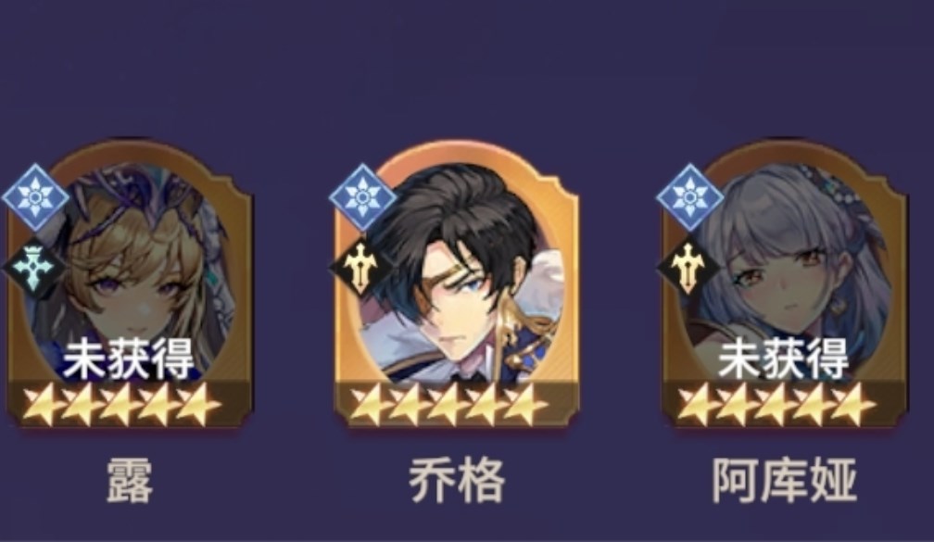Click the 未获得 label on 阿库娅's card
This screenshot has width=934, height=542.
tap(783, 359)
